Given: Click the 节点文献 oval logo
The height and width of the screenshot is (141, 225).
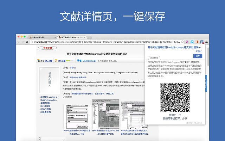Looking at the screenshot, I should (x=47, y=48).
